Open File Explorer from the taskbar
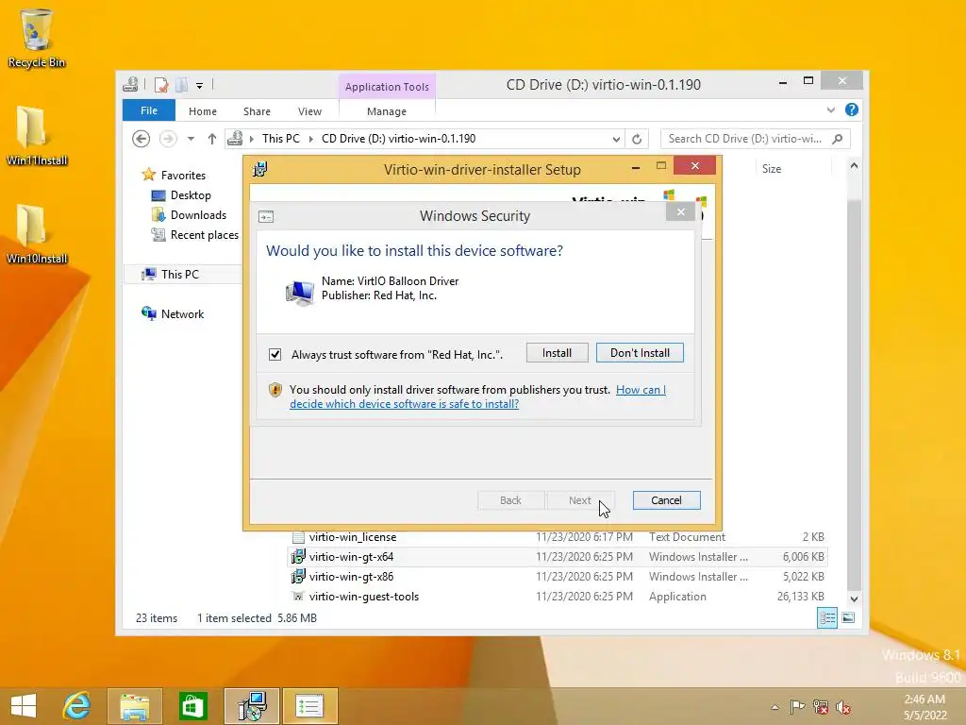The height and width of the screenshot is (725, 966). click(x=134, y=706)
